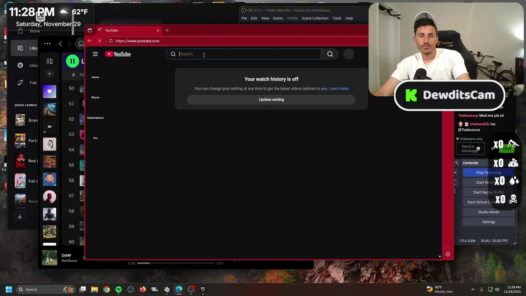Screen dimensions: 526x296
Task: Click Start Replay Buffer in OBS
Action: 489,192
